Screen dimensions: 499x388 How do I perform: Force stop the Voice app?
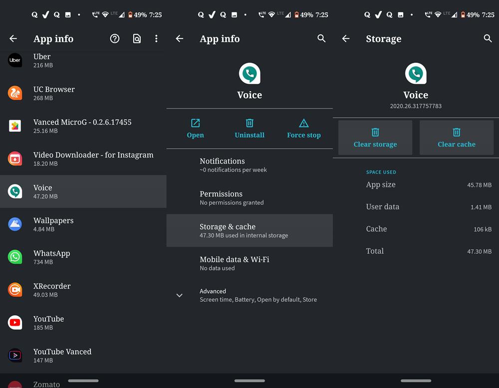(304, 129)
